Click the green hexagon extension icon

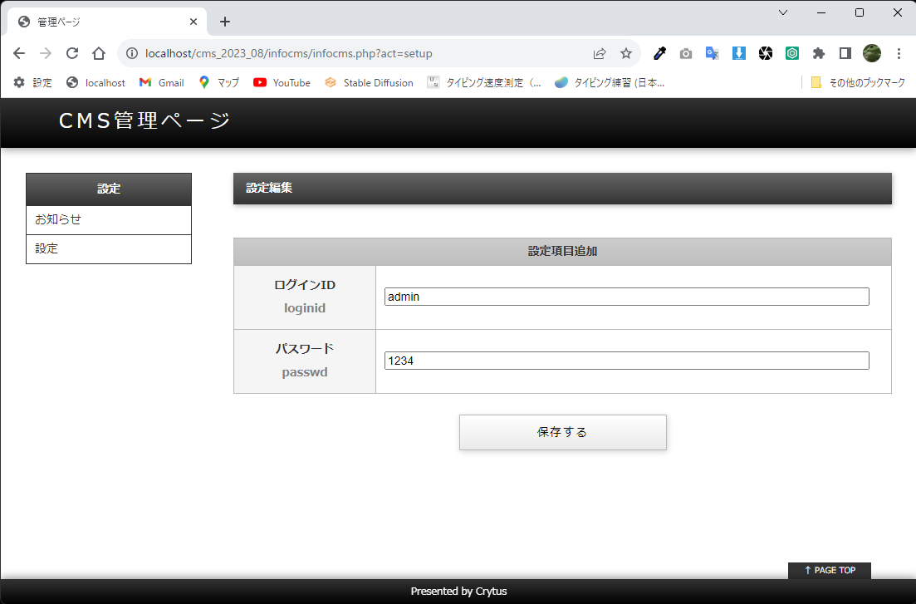click(x=791, y=52)
